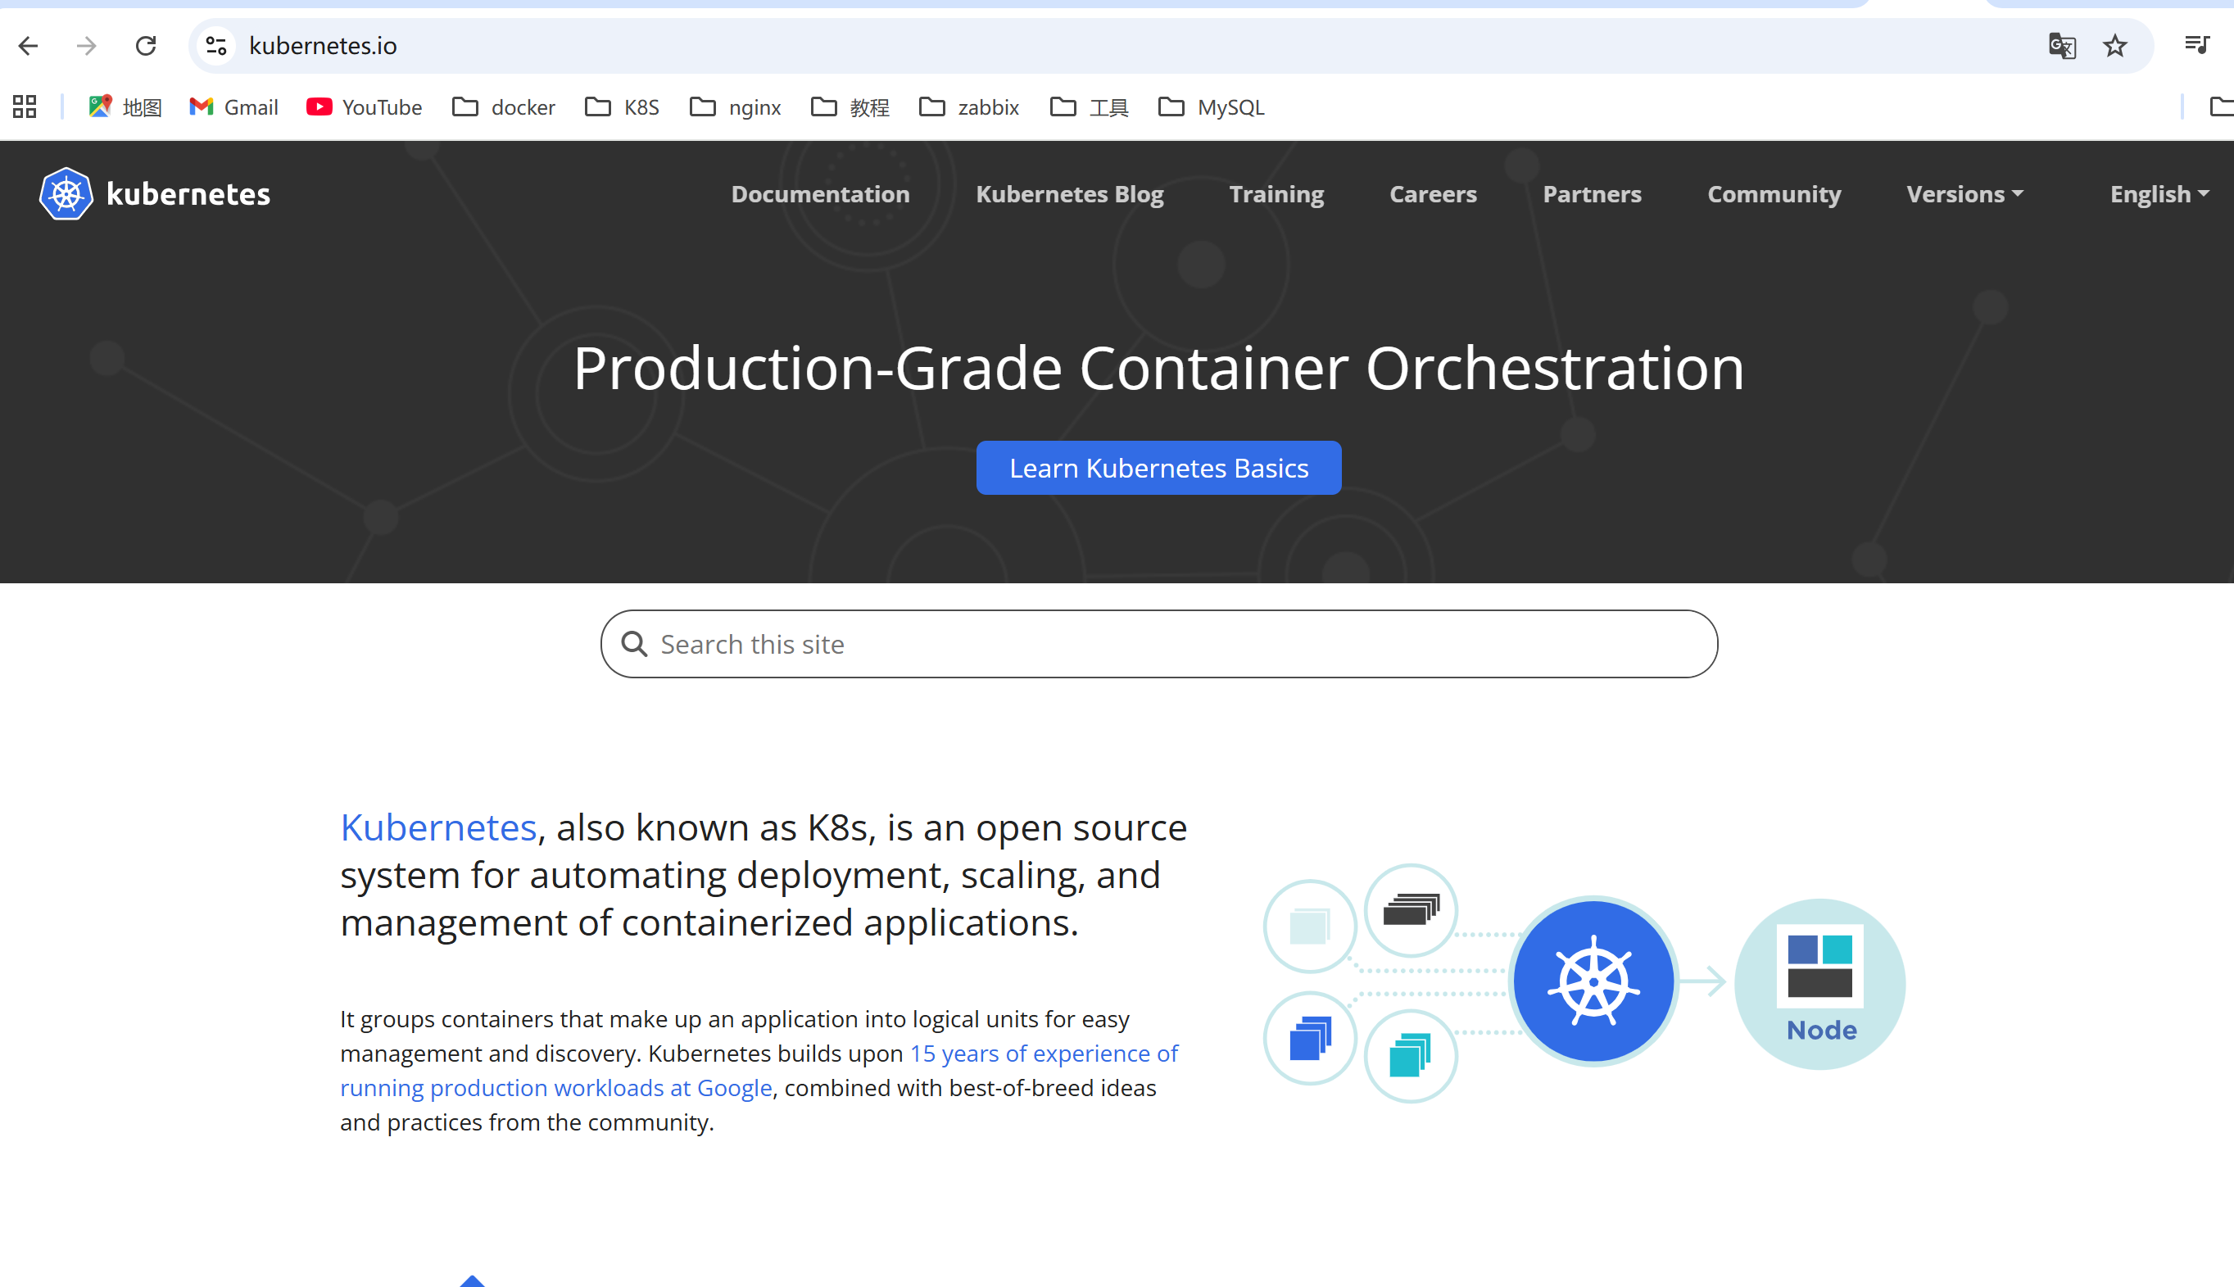Open the docker bookmark folder

pos(504,107)
